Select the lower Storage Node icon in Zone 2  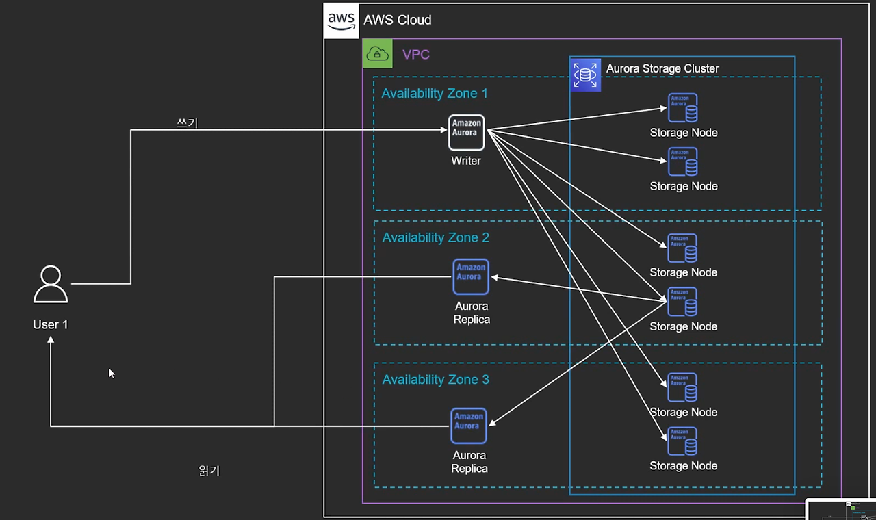[x=683, y=302]
